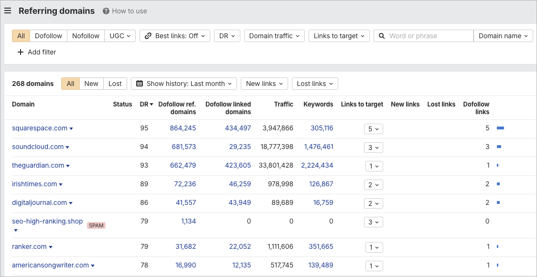This screenshot has height=277, width=537.
Task: Open Best links: Off dropdown
Action: coord(175,36)
